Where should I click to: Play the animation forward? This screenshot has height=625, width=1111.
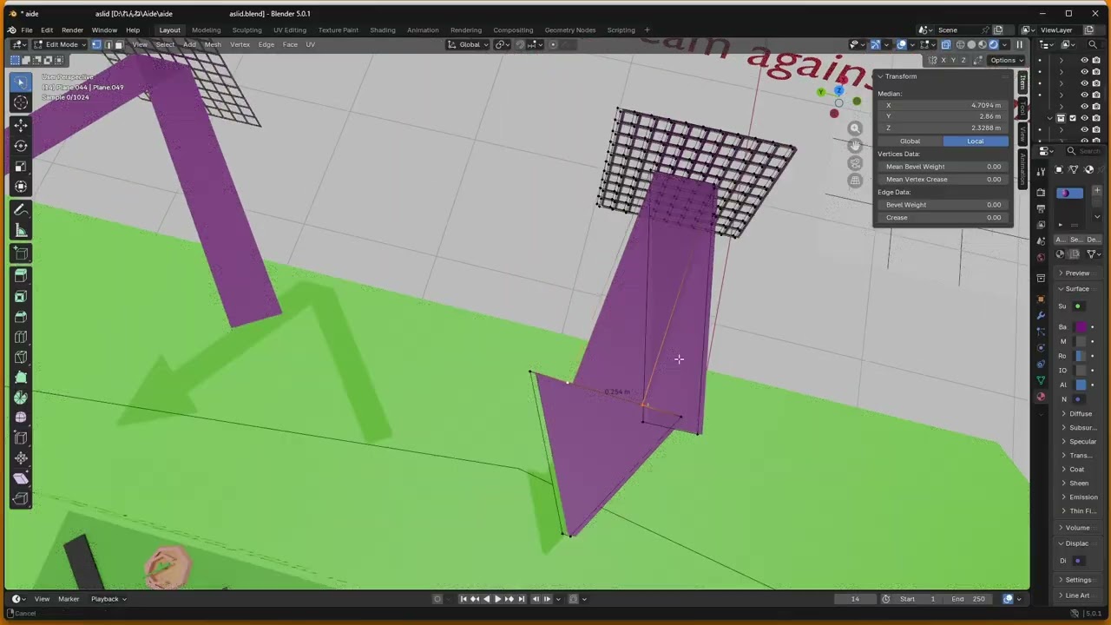(x=497, y=599)
